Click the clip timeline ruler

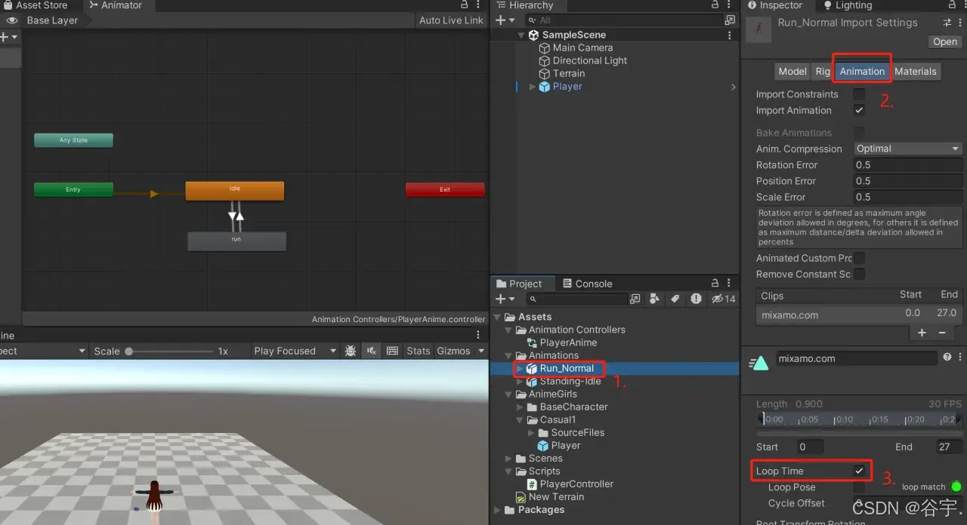pyautogui.click(x=860, y=419)
